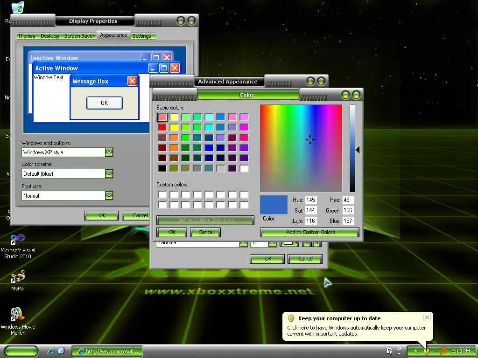This screenshot has width=478, height=358.
Task: Open the font size dropdown in Advanced Appearance
Action: point(272,243)
